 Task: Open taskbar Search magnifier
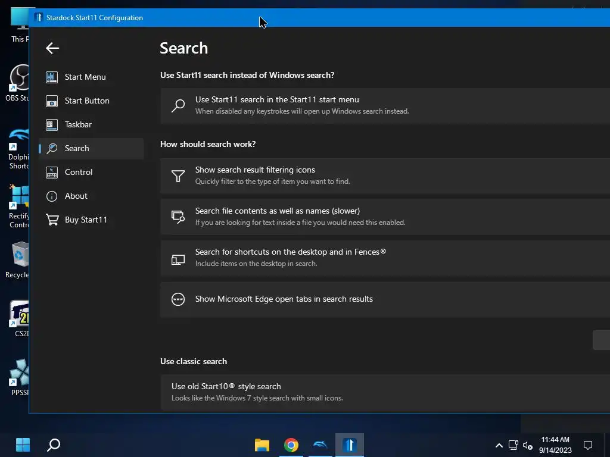click(x=54, y=445)
